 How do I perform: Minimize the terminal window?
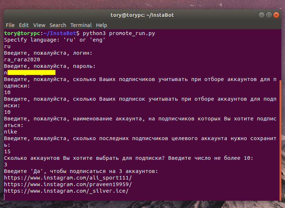pyautogui.click(x=262, y=15)
